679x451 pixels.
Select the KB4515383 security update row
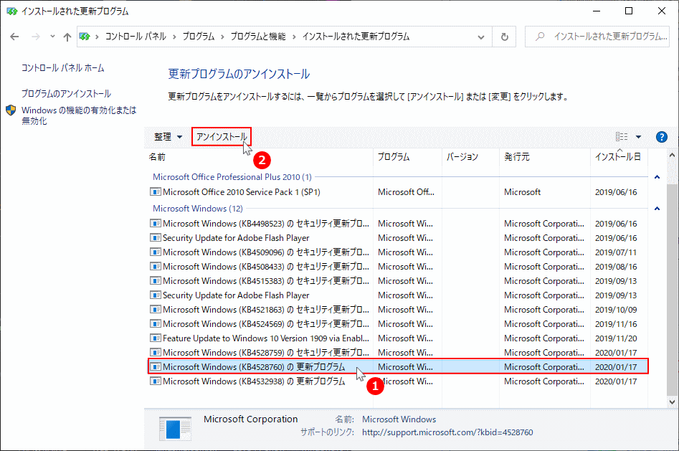398,281
